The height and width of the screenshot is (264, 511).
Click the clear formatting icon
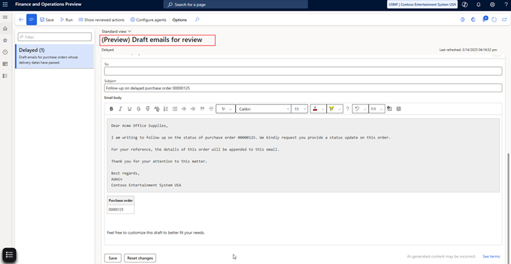(x=157, y=109)
